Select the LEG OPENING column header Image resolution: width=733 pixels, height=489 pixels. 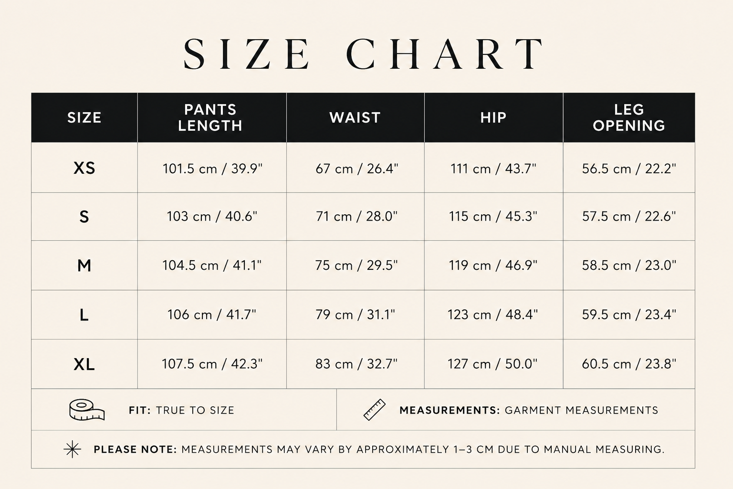[x=629, y=117]
